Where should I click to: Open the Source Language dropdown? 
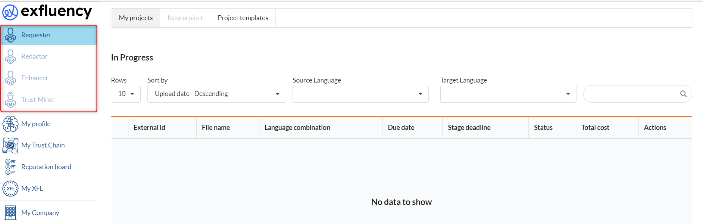pyautogui.click(x=360, y=94)
